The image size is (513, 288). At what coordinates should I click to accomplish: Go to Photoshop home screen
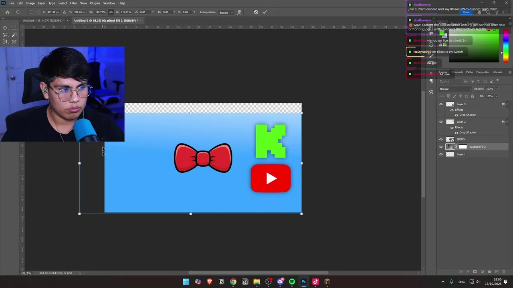tap(7, 12)
